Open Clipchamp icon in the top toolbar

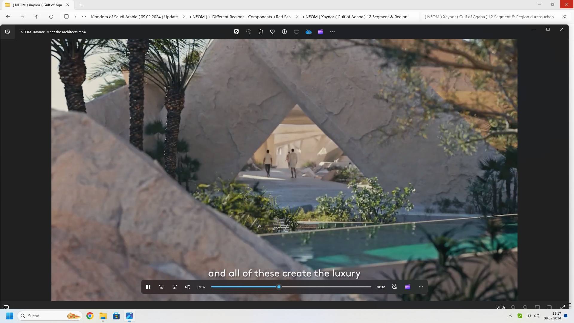pos(320,32)
